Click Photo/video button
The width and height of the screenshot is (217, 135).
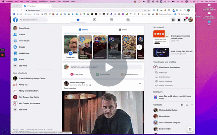[x=103, y=74]
